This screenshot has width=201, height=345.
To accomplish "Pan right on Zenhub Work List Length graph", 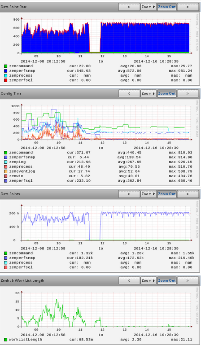I will coord(188,280).
